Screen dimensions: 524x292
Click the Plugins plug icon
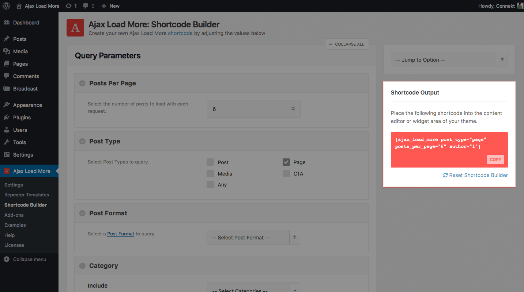click(x=7, y=118)
